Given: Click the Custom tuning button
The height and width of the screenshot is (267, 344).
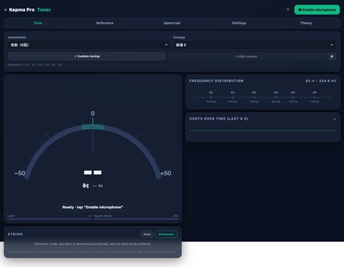Looking at the screenshot, I should point(86,56).
